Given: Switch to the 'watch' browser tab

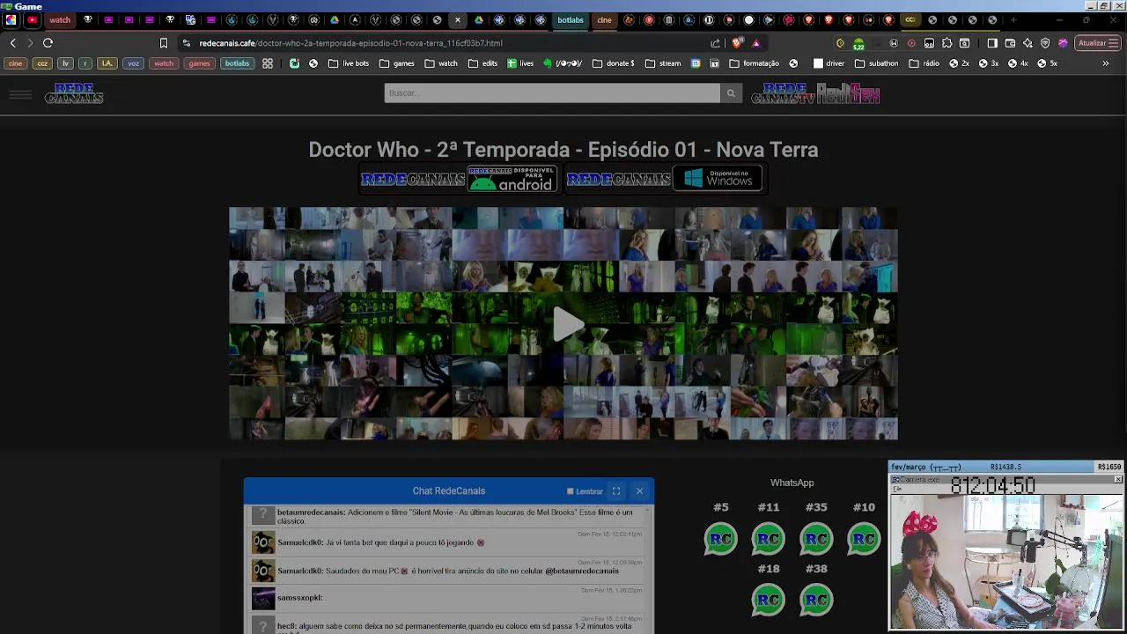Looking at the screenshot, I should coord(59,19).
